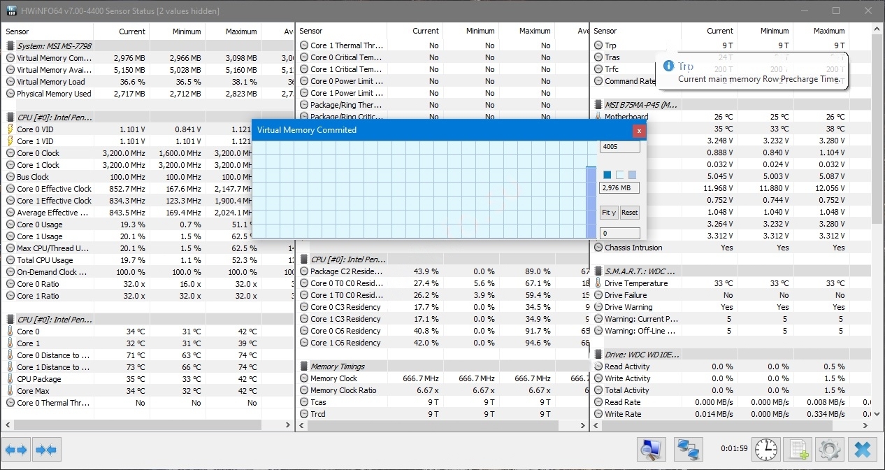Pick the pale white graph color swatch
The height and width of the screenshot is (470, 885).
pos(620,175)
